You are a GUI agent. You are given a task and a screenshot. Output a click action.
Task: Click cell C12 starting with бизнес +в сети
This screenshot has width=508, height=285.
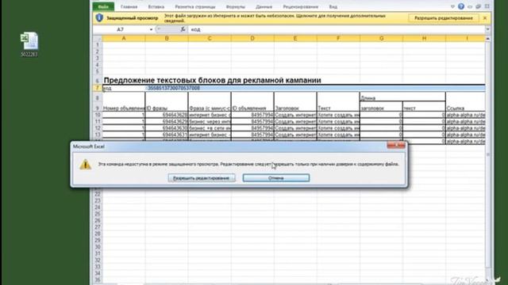pyautogui.click(x=210, y=128)
